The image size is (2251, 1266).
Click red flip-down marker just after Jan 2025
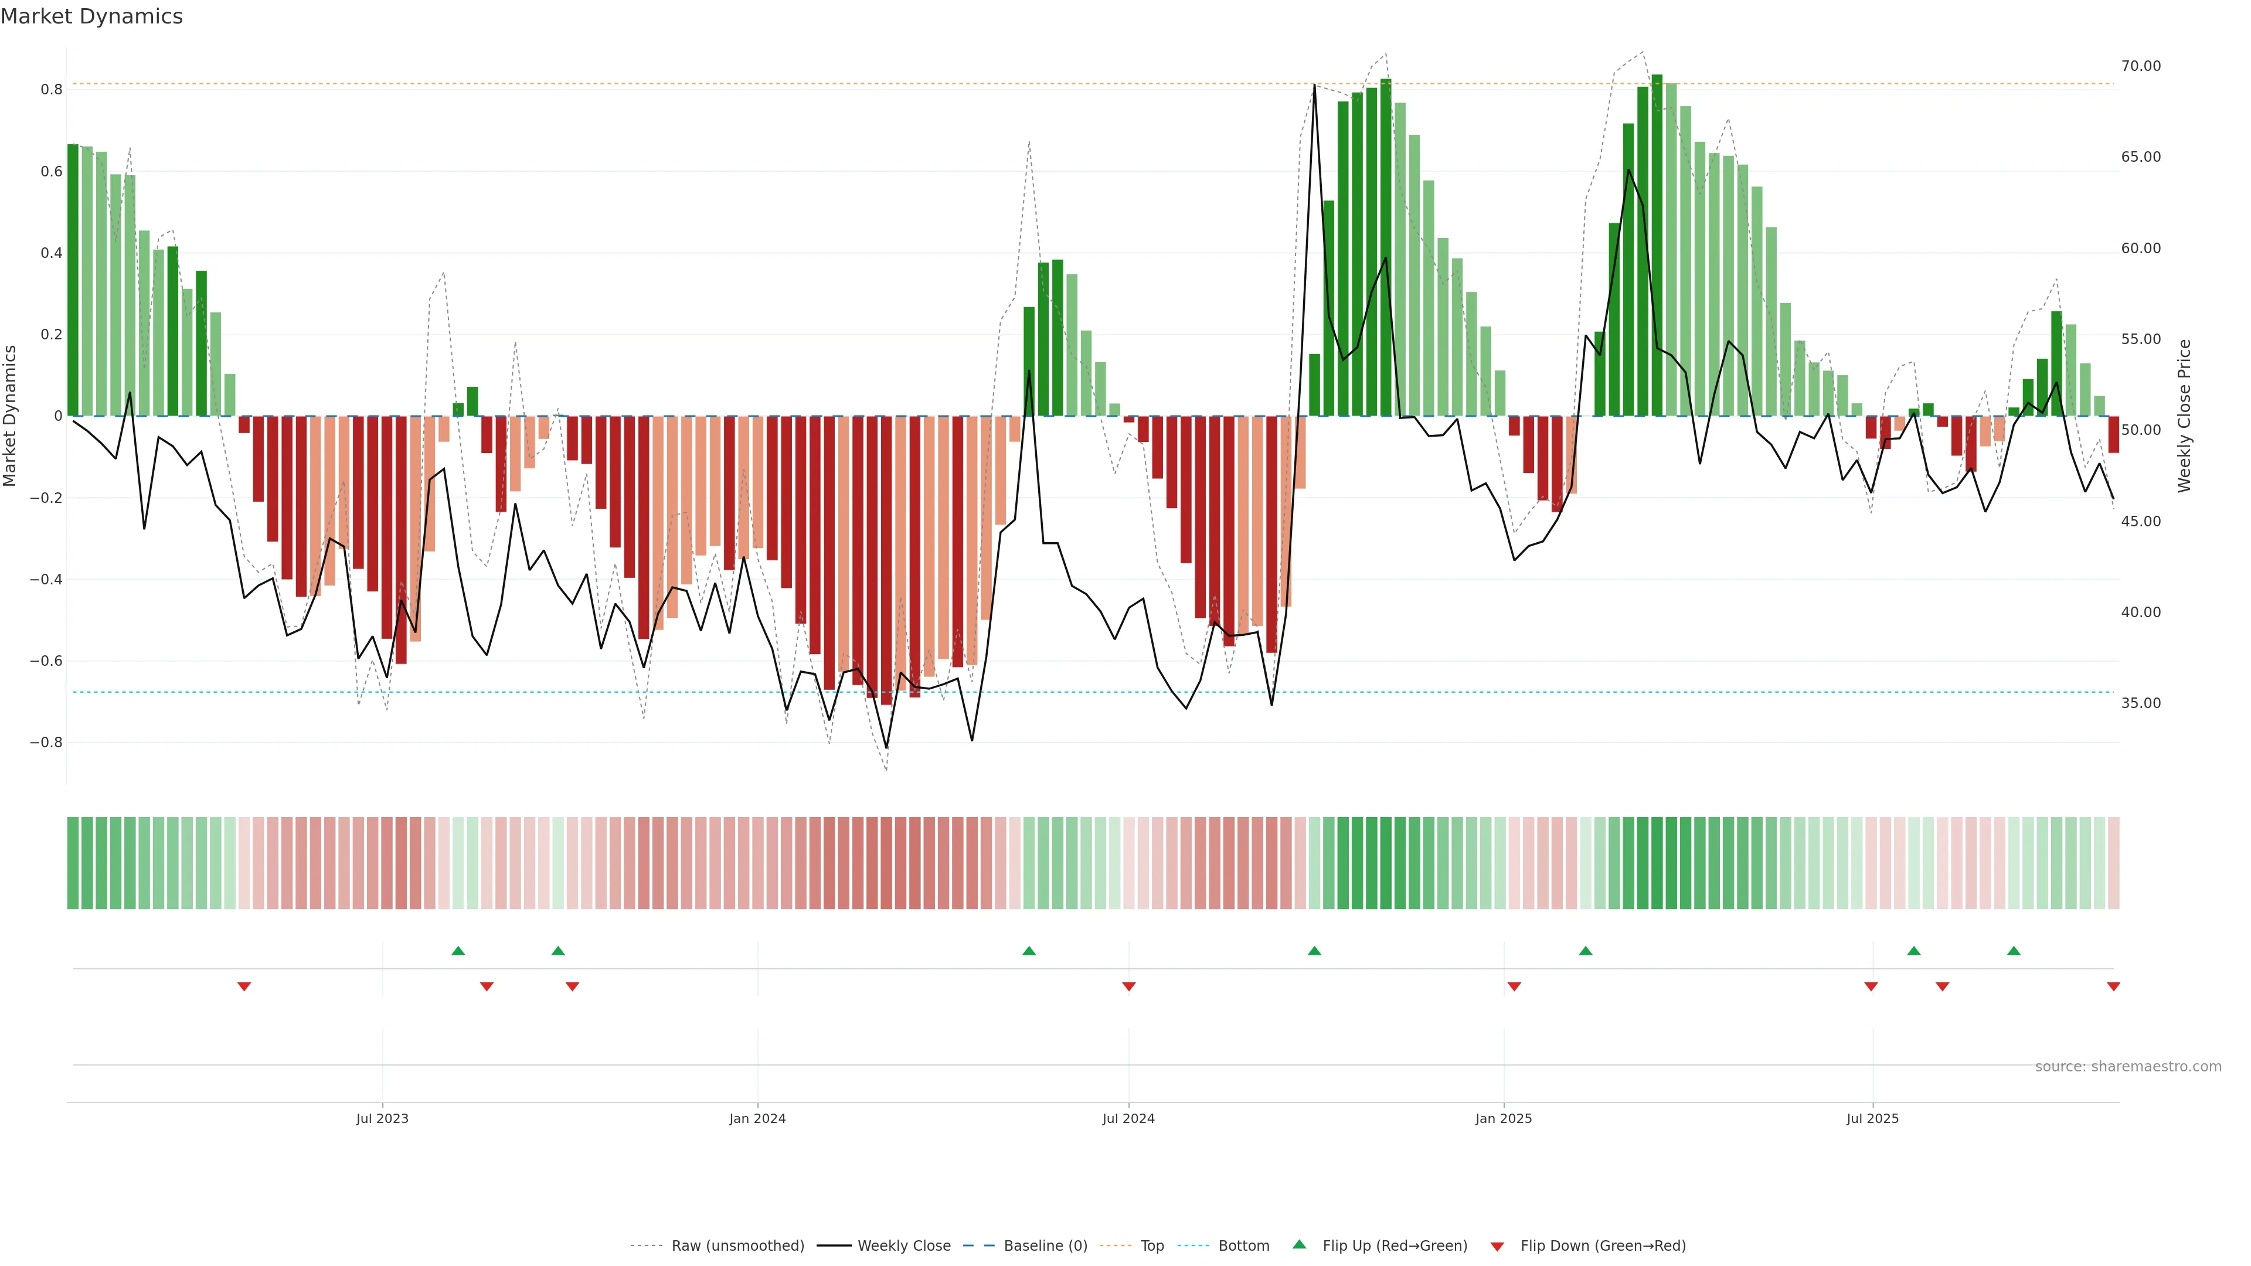tap(1514, 986)
